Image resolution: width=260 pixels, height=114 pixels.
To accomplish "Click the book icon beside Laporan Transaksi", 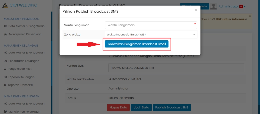I will click(5, 85).
